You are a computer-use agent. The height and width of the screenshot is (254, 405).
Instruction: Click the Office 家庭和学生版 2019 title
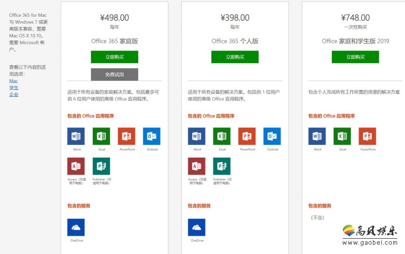pos(356,41)
